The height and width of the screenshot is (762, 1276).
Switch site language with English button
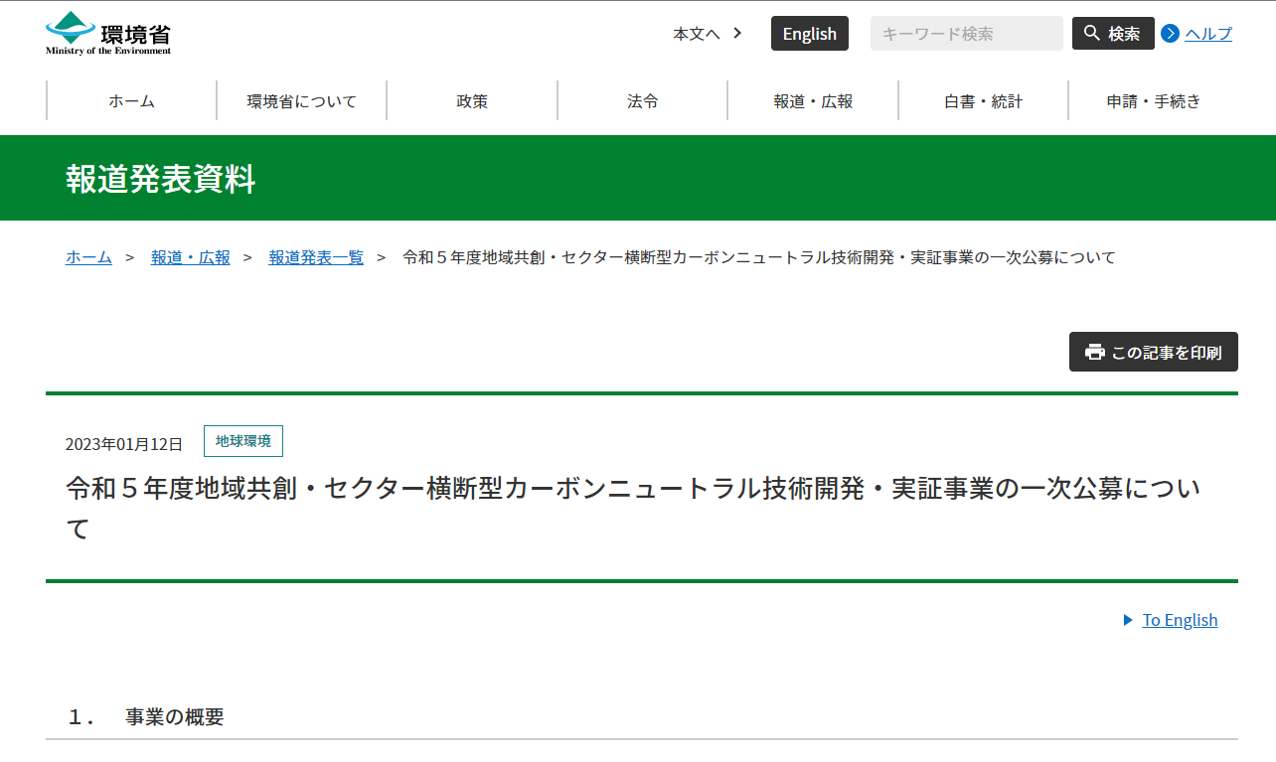pos(809,34)
